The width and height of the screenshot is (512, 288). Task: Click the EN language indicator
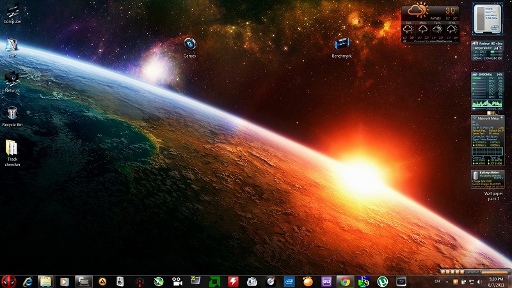pyautogui.click(x=437, y=281)
